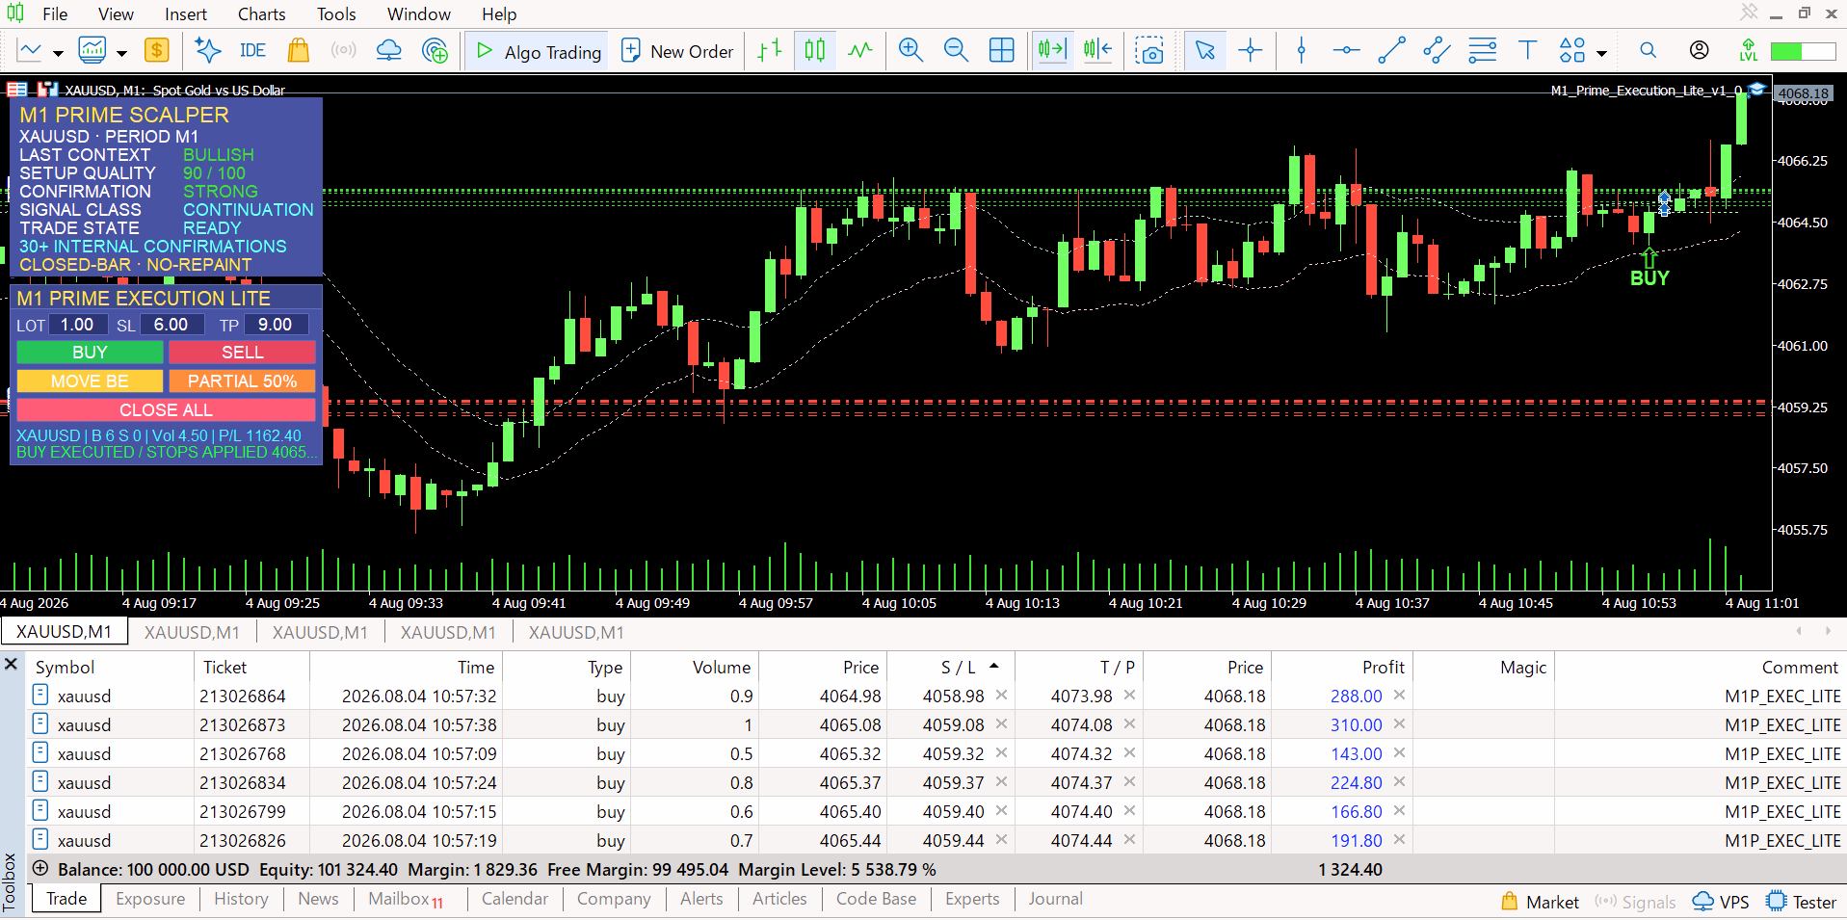
Task: Expand the Balance summary row plus icon
Action: point(40,869)
